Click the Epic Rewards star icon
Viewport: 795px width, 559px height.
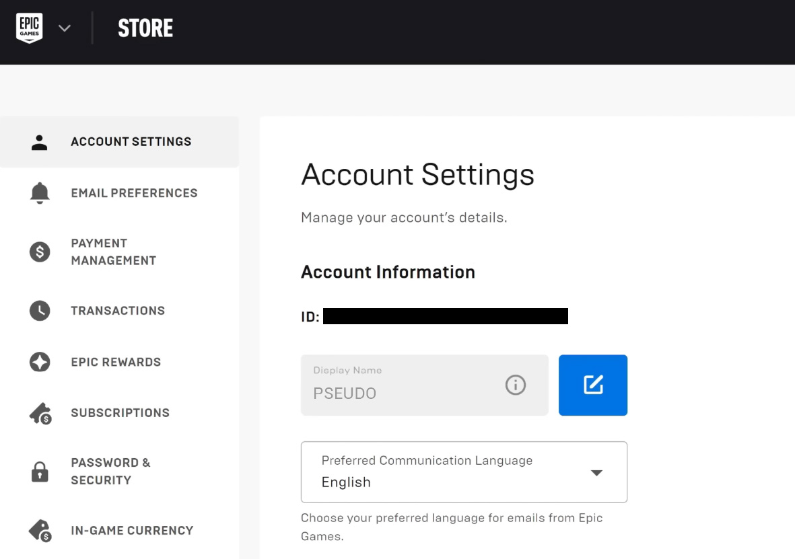pyautogui.click(x=40, y=362)
